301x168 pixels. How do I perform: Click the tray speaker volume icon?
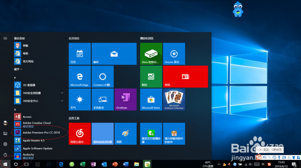(x=250, y=164)
